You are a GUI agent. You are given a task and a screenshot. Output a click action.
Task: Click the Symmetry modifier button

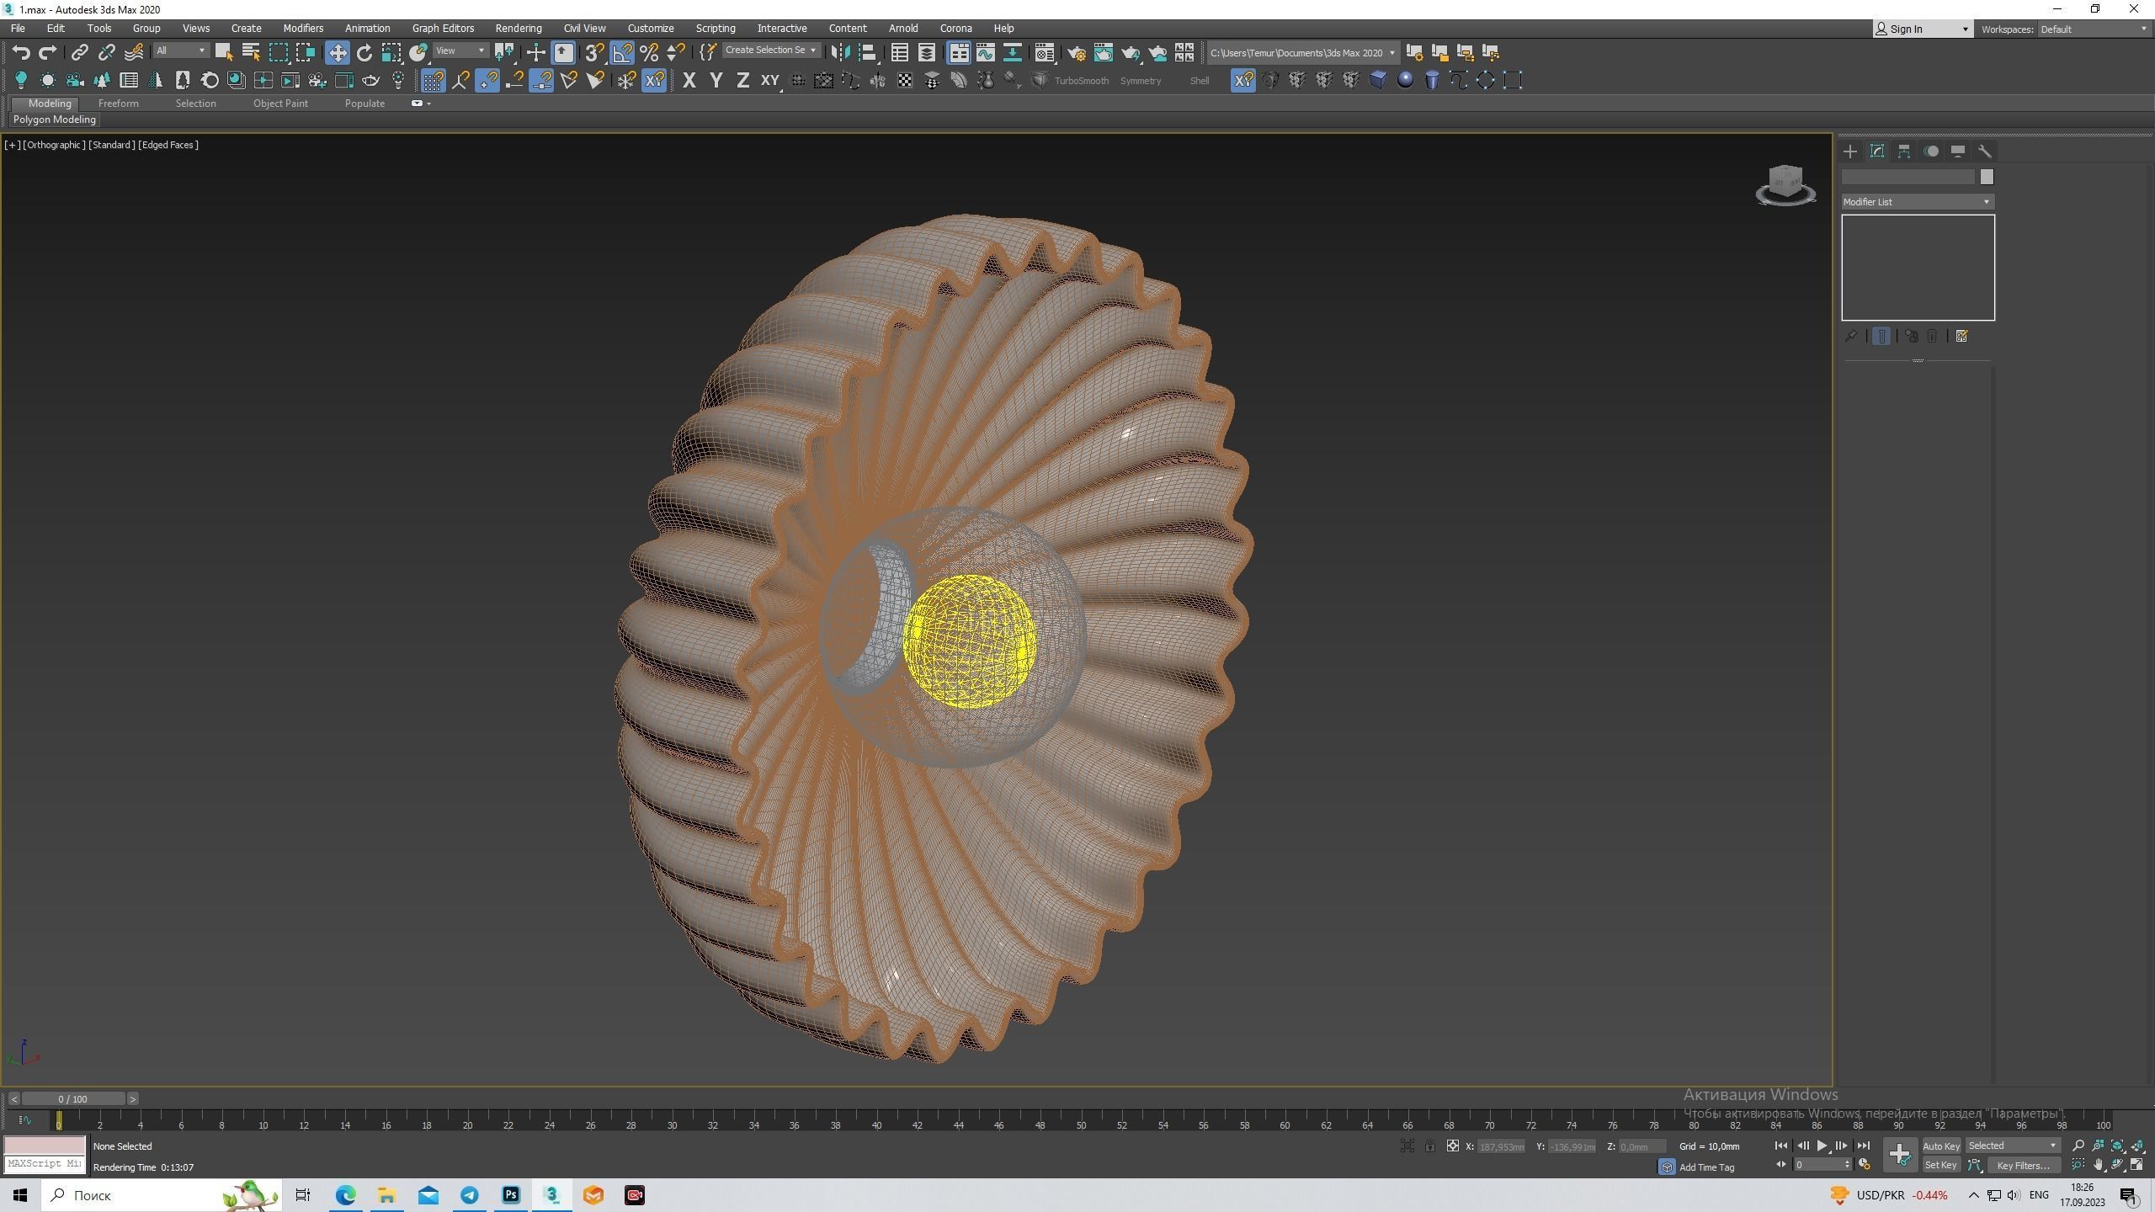tap(1141, 81)
